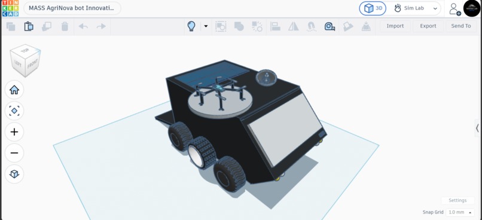The image size is (482, 220).
Task: Rename the MASS AgriNova bot design title
Action: point(72,8)
